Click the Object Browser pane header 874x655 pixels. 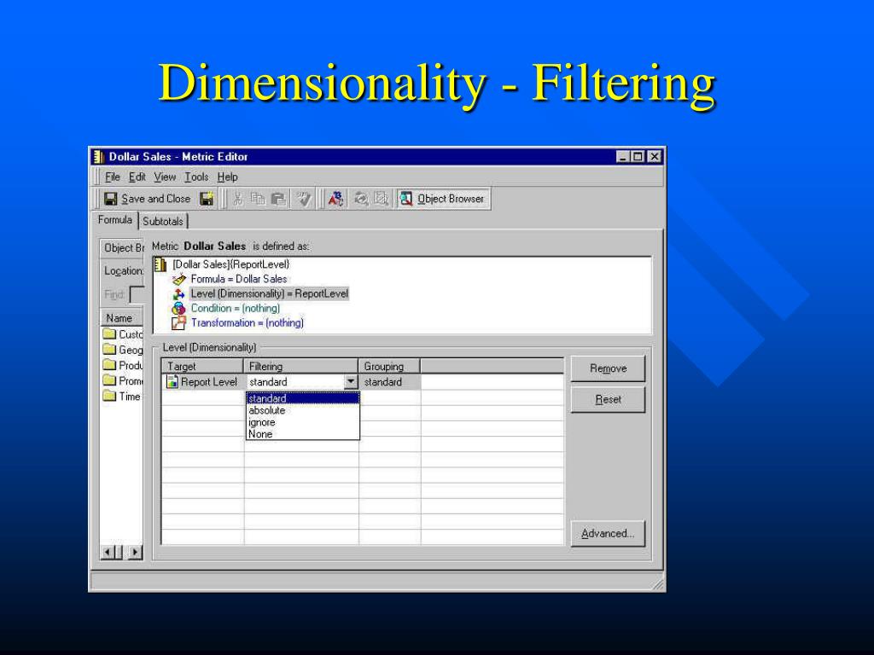(122, 248)
